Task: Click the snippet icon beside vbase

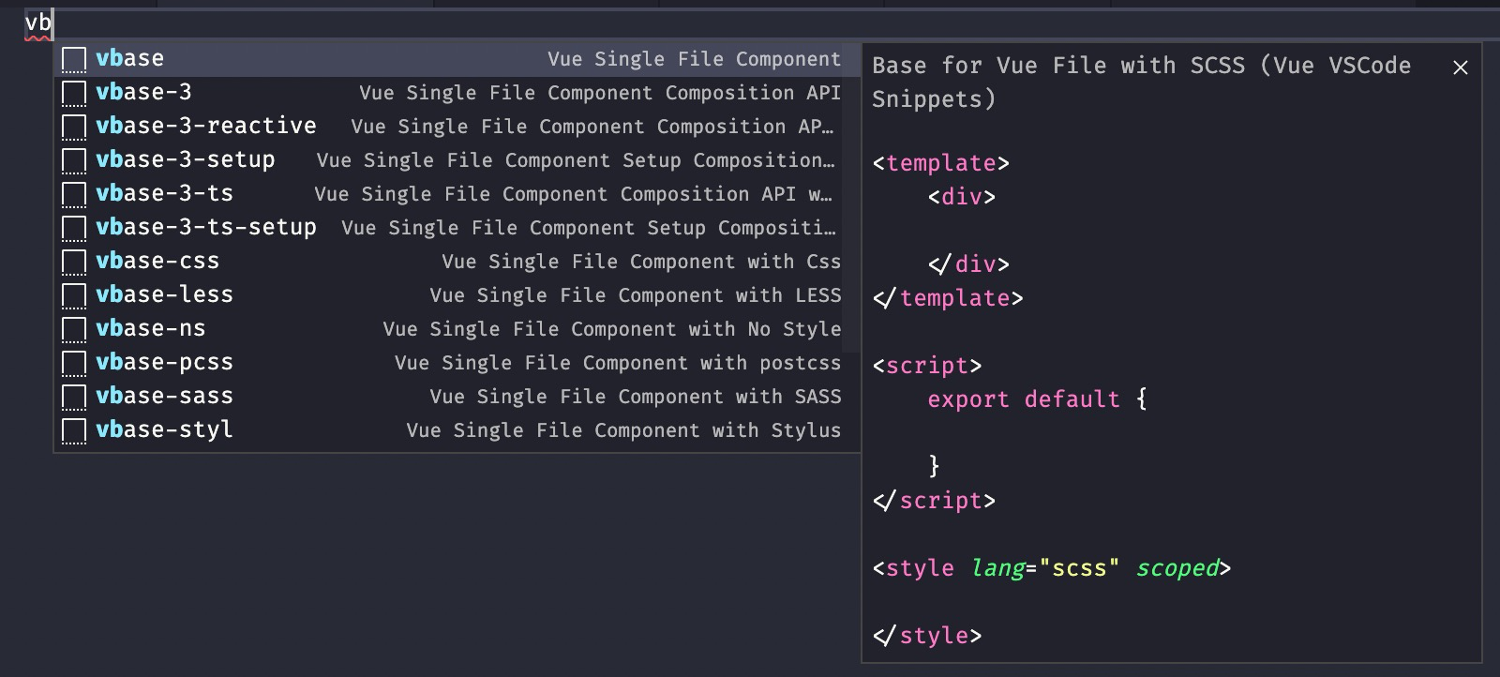Action: [x=74, y=60]
